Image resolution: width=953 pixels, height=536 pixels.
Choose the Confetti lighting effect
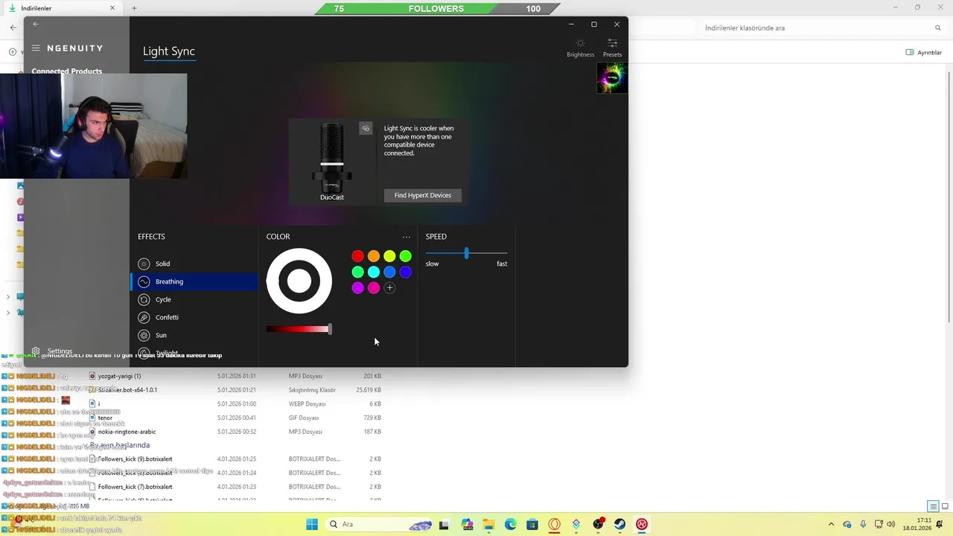(194, 317)
